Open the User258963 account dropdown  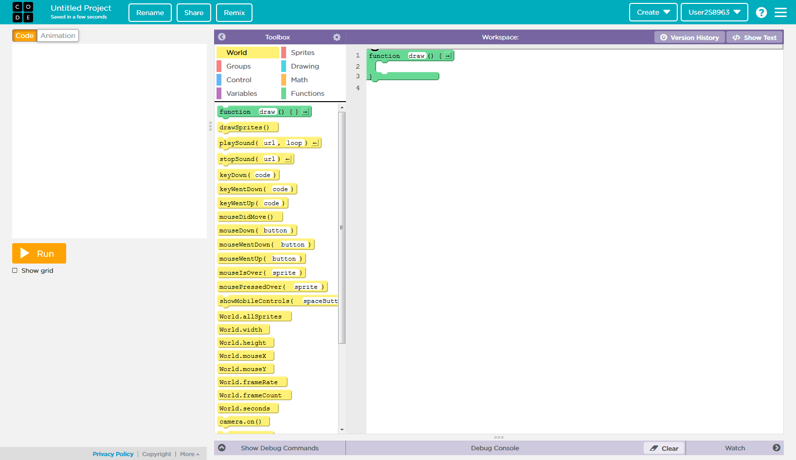[x=714, y=12]
